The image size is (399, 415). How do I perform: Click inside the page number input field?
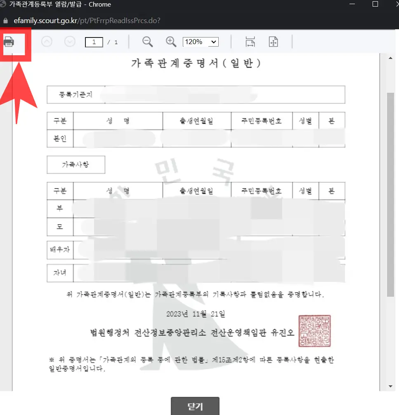click(94, 42)
